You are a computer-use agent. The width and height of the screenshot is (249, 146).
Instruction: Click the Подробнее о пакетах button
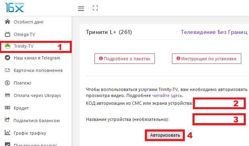tap(125, 59)
